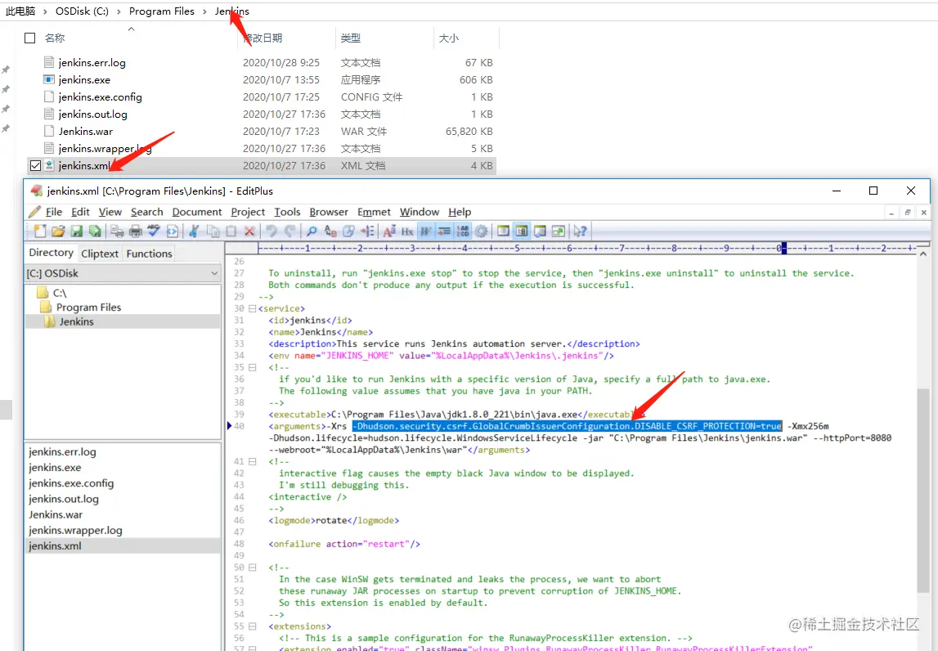Create a new document from the EditPlus toolbar
Viewport: 938px width, 651px height.
pyautogui.click(x=39, y=231)
